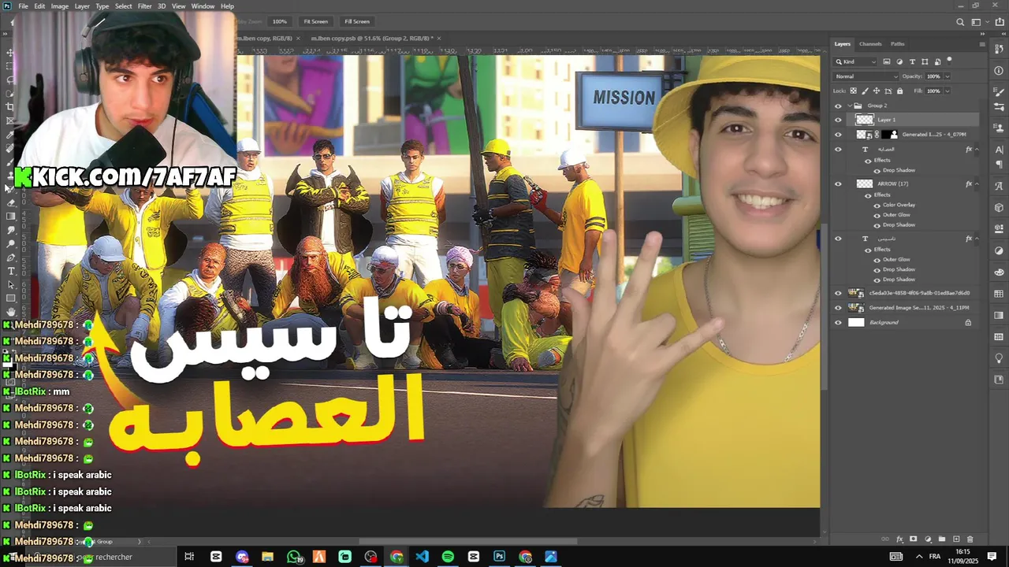Toggle ARROW (17) Outer Glow effect visibility
1009x567 pixels.
coord(877,215)
